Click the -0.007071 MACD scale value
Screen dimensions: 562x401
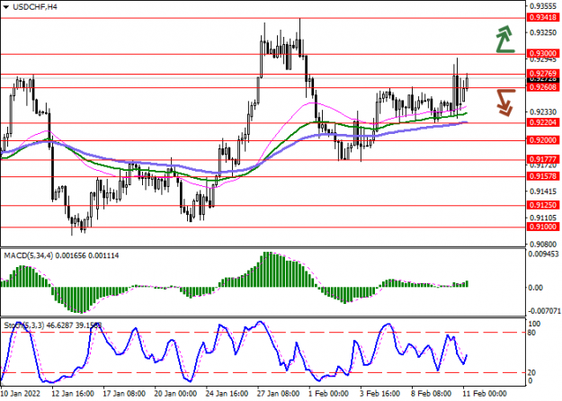tap(543, 310)
